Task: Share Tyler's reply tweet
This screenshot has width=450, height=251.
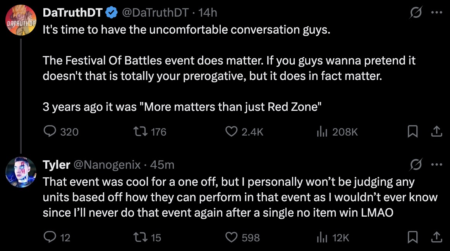Action: 436,237
